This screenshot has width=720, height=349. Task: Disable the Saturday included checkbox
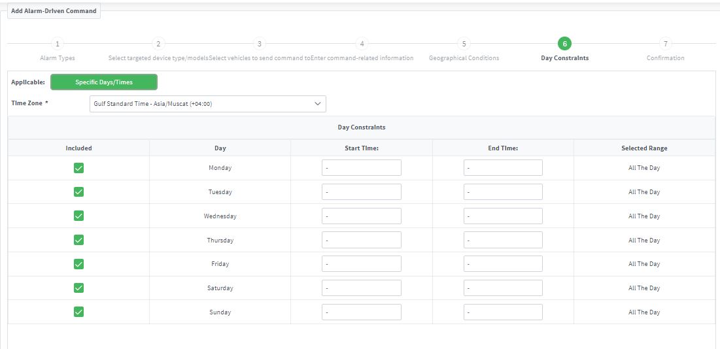tap(78, 288)
